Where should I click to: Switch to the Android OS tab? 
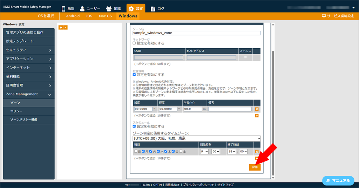[x=73, y=16]
